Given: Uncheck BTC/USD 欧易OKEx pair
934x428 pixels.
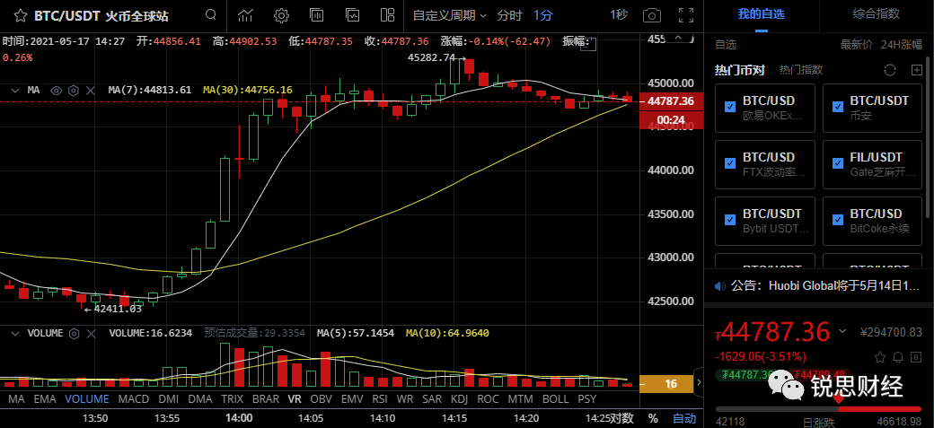Looking at the screenshot, I should (729, 107).
